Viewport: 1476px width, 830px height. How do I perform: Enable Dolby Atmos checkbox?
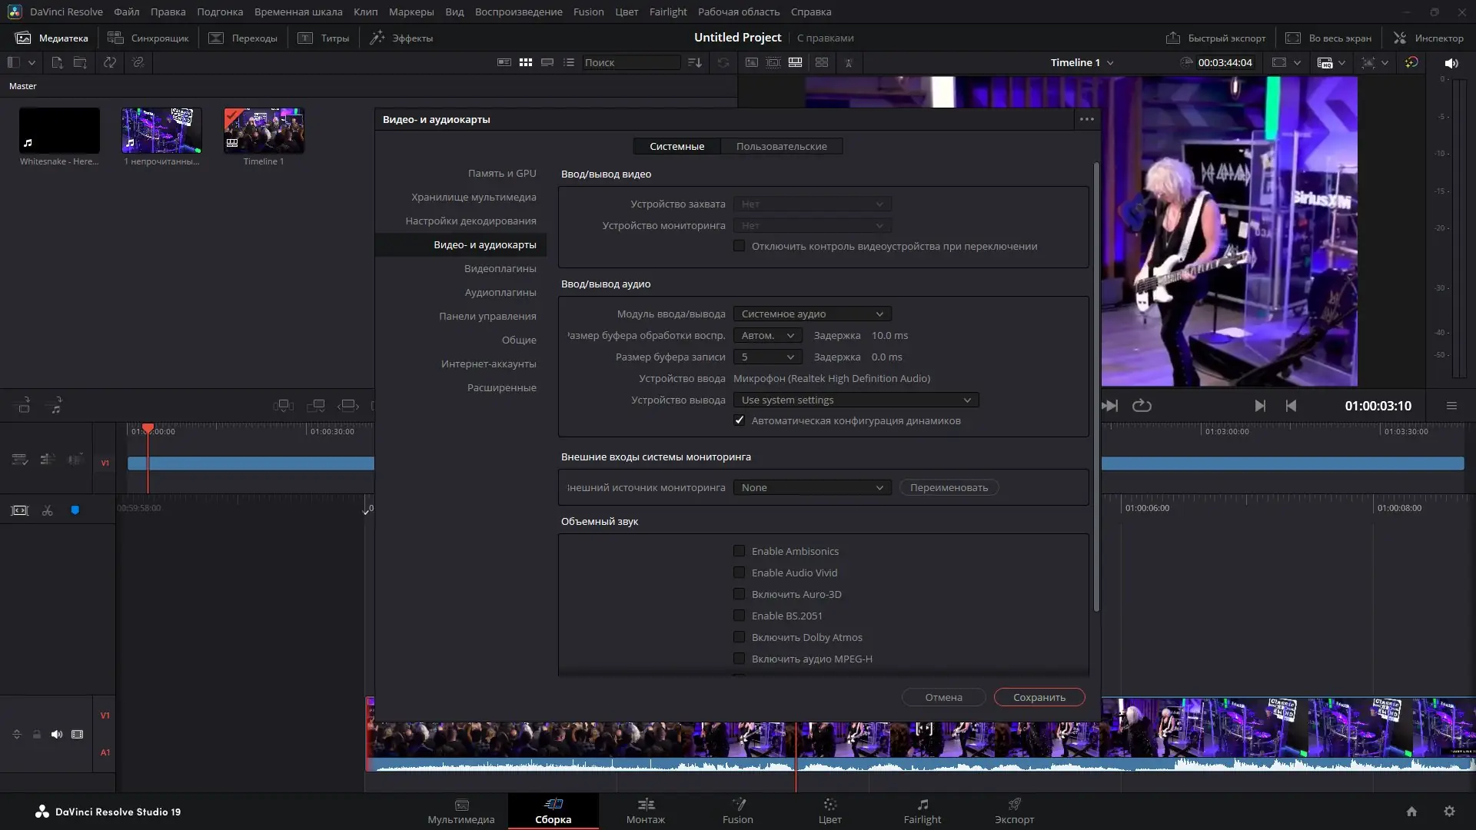[739, 637]
